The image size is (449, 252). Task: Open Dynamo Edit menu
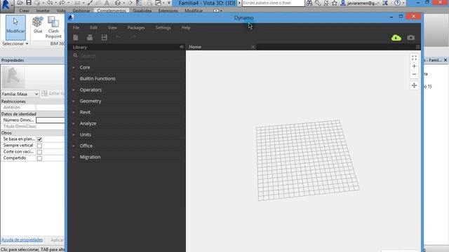[93, 28]
